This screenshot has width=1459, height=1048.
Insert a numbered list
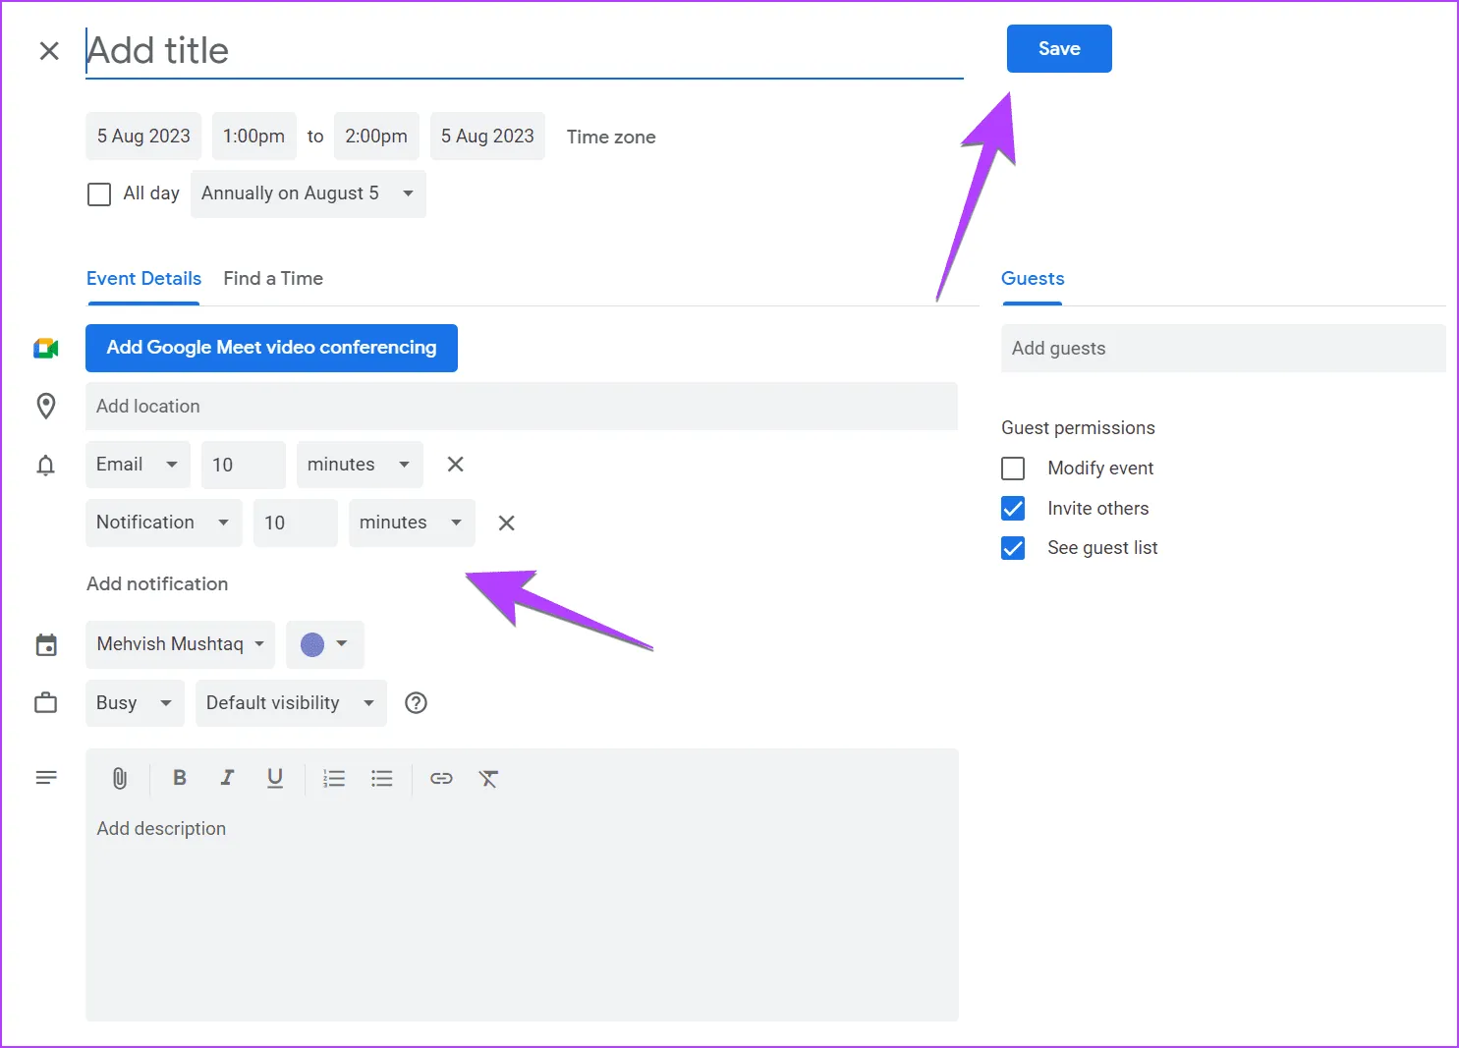334,779
